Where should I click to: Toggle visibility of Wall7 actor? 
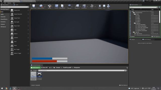click(x=130, y=17)
